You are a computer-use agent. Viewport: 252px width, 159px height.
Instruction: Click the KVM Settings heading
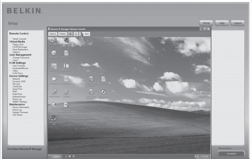coord(17,63)
